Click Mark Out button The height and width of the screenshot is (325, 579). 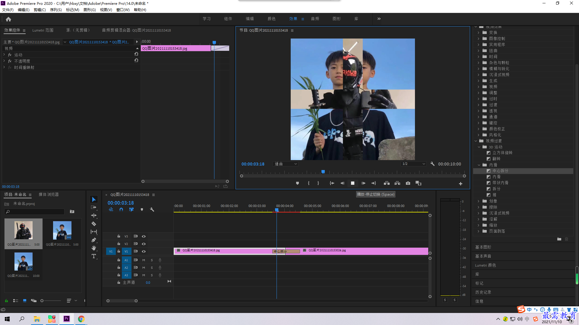318,183
